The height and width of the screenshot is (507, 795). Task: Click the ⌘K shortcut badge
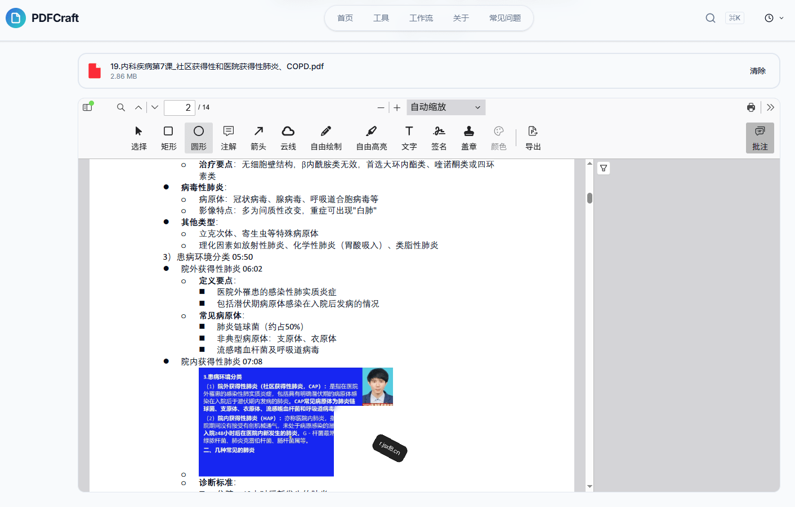(735, 18)
